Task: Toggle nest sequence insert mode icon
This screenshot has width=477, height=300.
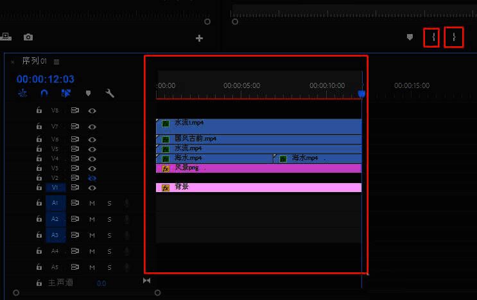Action: coord(22,93)
